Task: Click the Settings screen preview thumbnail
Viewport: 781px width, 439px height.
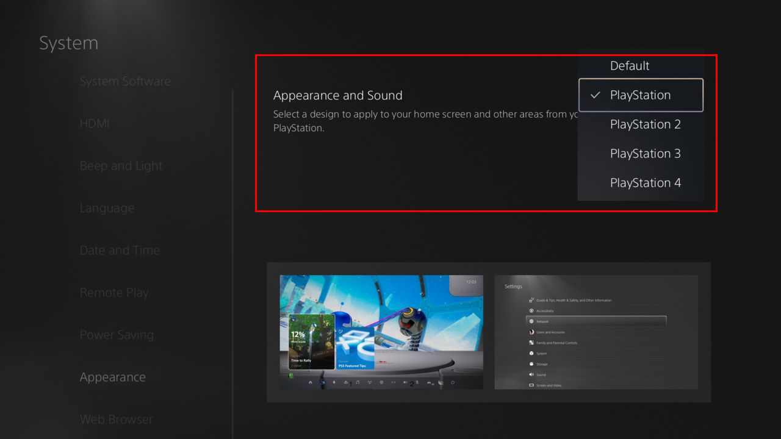Action: tap(596, 332)
